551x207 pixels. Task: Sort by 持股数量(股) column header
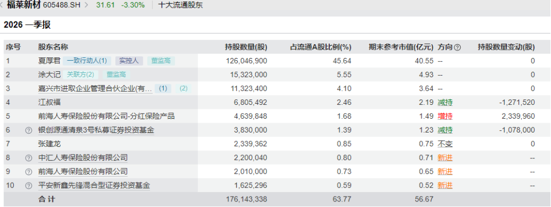(x=246, y=47)
